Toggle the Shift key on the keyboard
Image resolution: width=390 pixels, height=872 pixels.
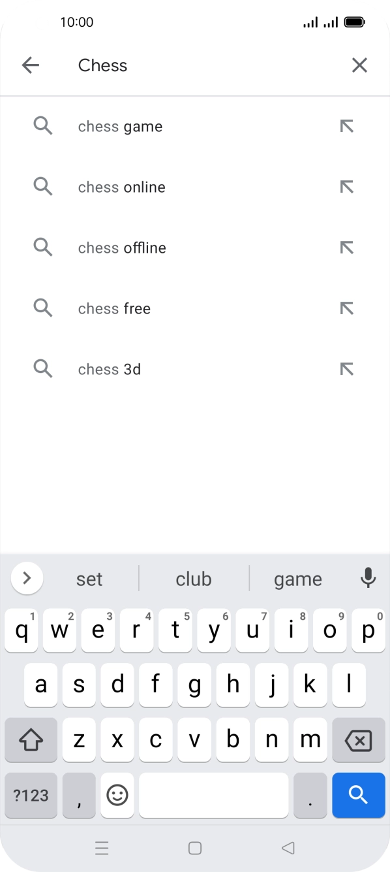(x=31, y=739)
